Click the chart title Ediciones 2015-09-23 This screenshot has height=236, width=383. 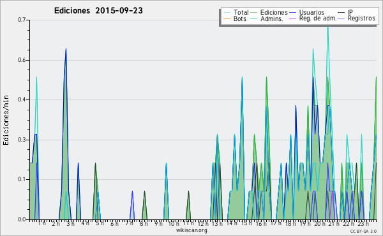pyautogui.click(x=98, y=11)
